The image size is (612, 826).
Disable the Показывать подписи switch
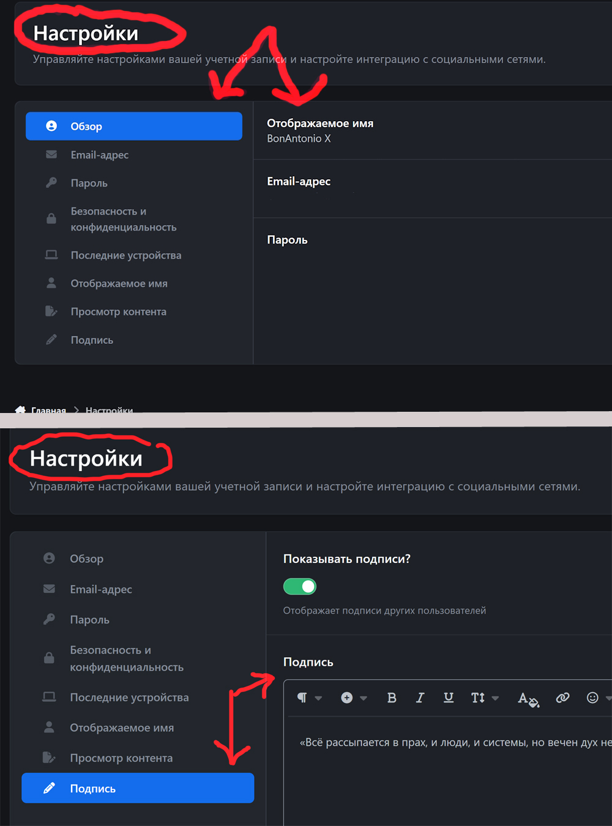pos(300,587)
